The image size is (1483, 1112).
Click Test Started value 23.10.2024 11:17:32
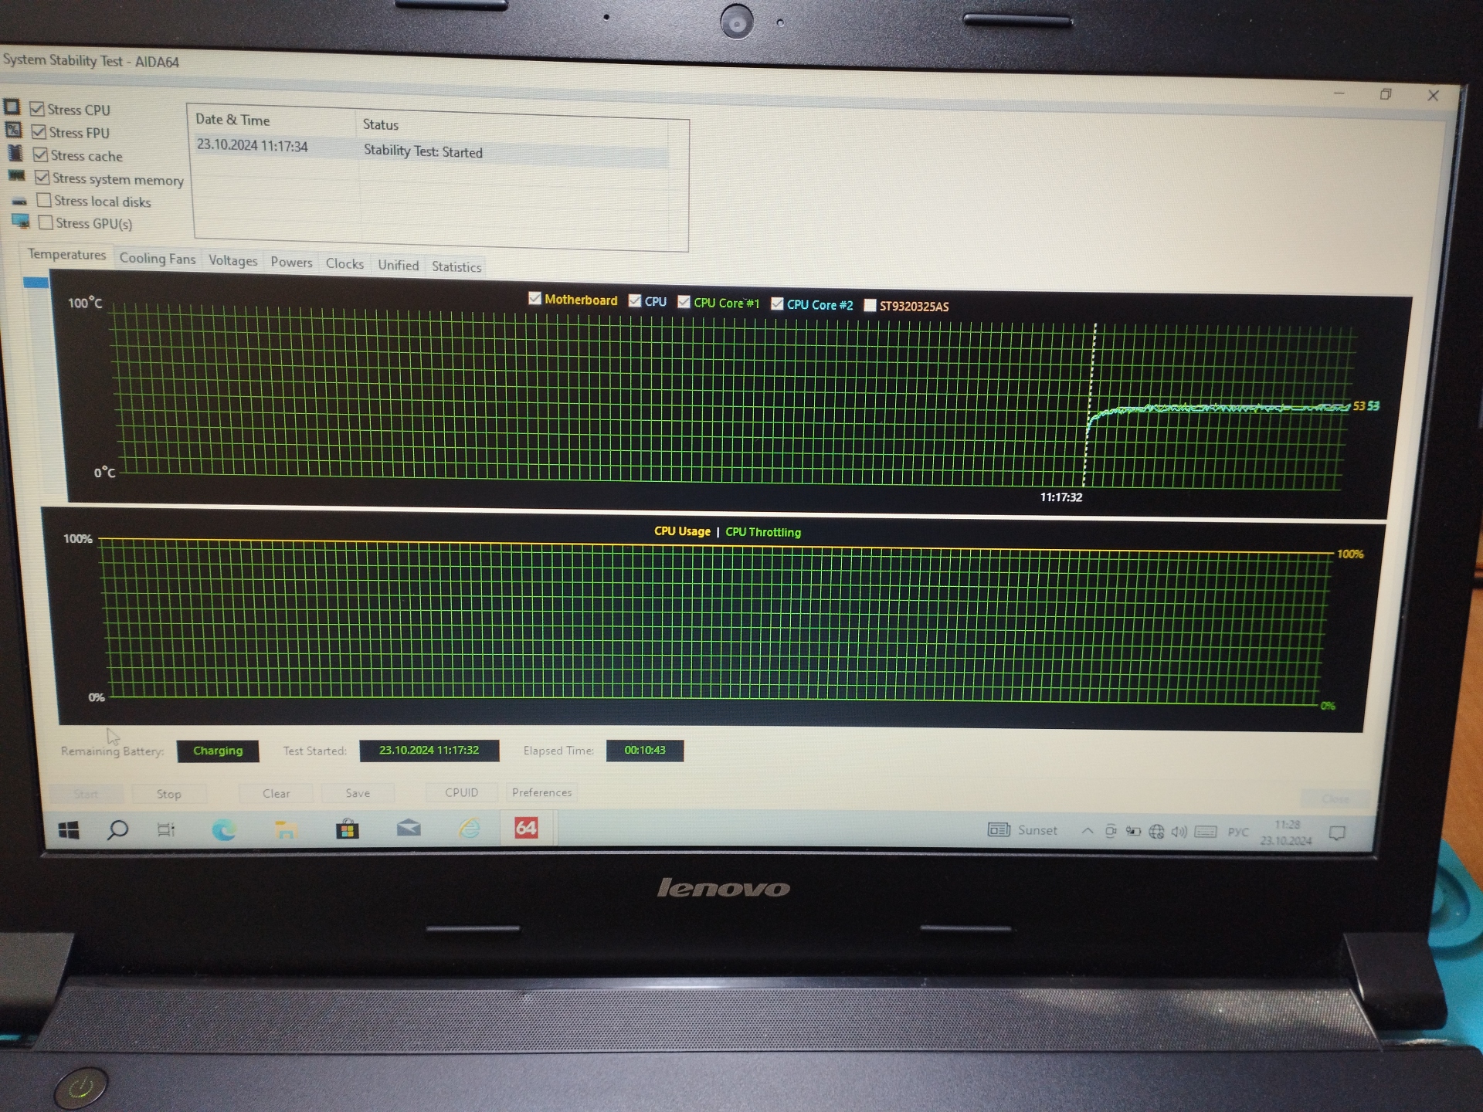point(429,750)
